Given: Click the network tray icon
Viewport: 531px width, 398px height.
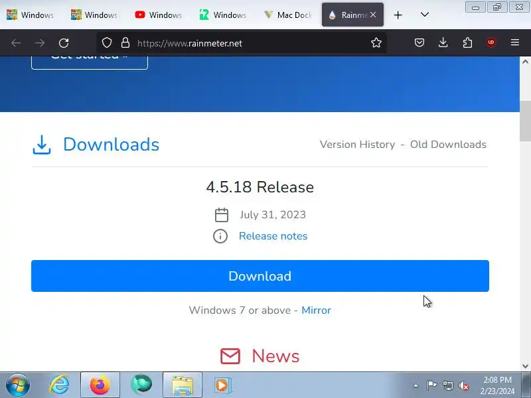Looking at the screenshot, I should click(448, 385).
